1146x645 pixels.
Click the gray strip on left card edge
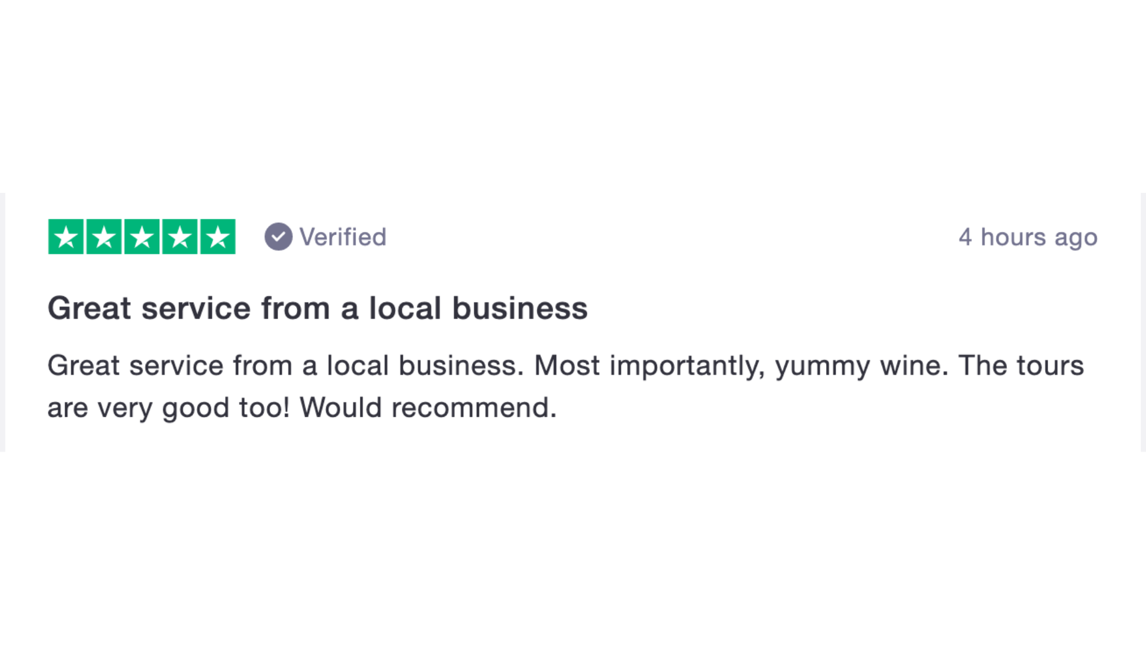point(2,322)
